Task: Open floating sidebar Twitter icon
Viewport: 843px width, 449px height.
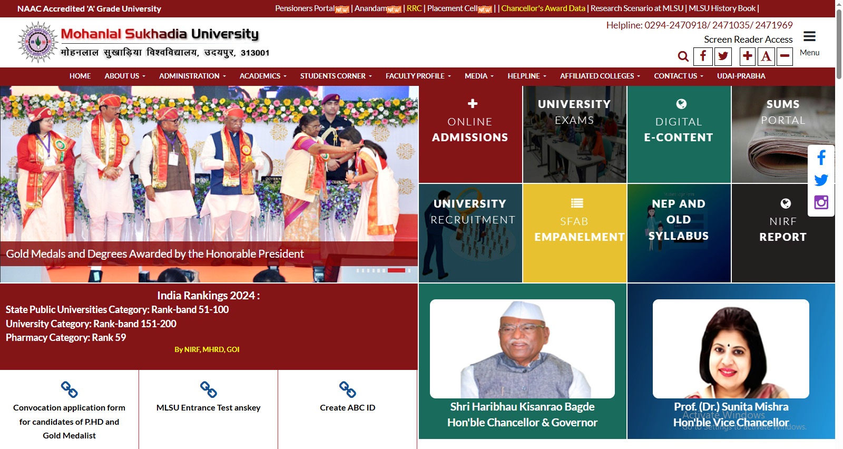Action: (x=821, y=180)
